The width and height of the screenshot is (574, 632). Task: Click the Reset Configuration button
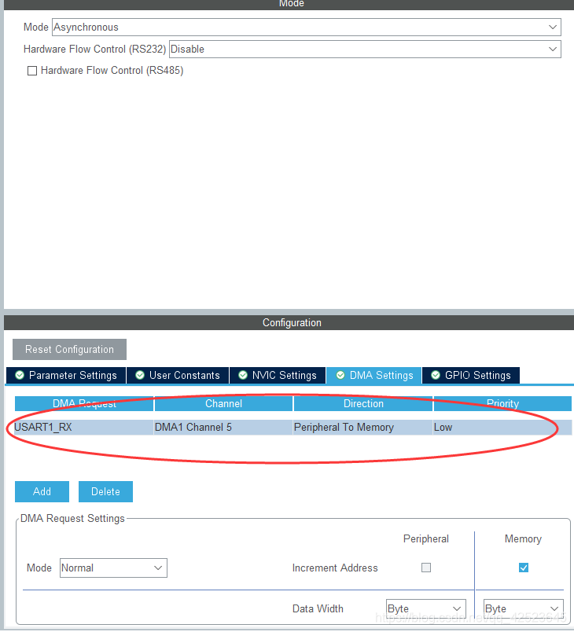pyautogui.click(x=69, y=350)
